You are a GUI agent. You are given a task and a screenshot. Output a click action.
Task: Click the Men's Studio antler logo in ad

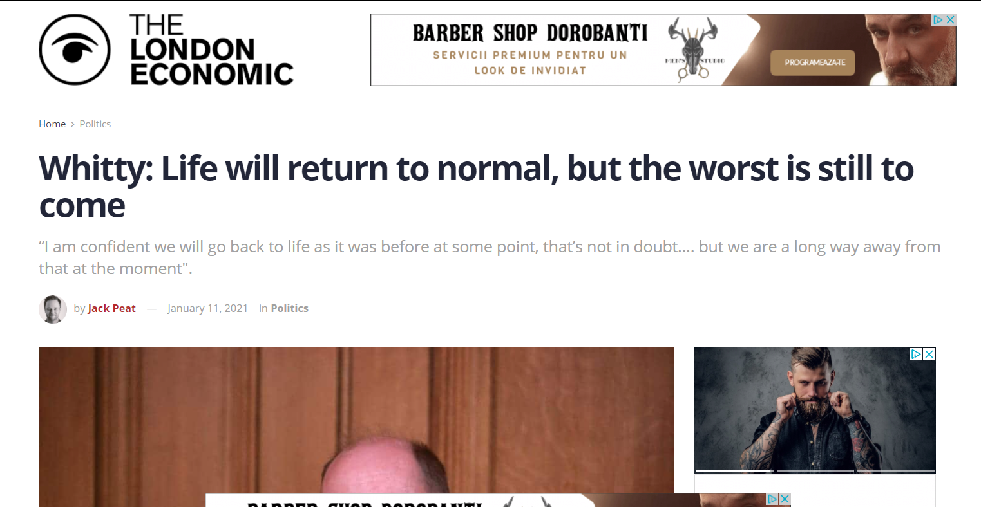pos(692,50)
